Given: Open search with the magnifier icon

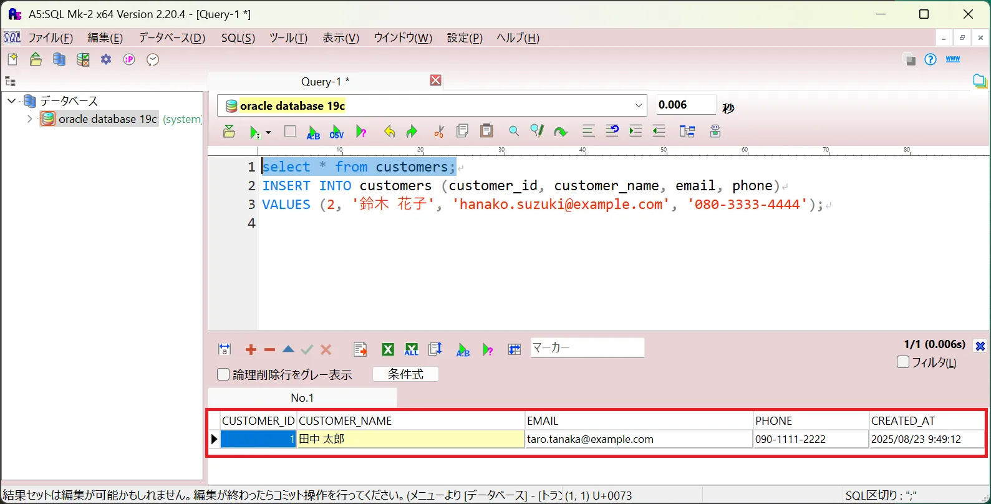Looking at the screenshot, I should coord(513,131).
